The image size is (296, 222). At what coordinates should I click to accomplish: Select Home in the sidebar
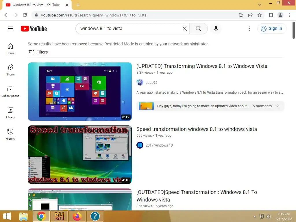tap(10, 49)
